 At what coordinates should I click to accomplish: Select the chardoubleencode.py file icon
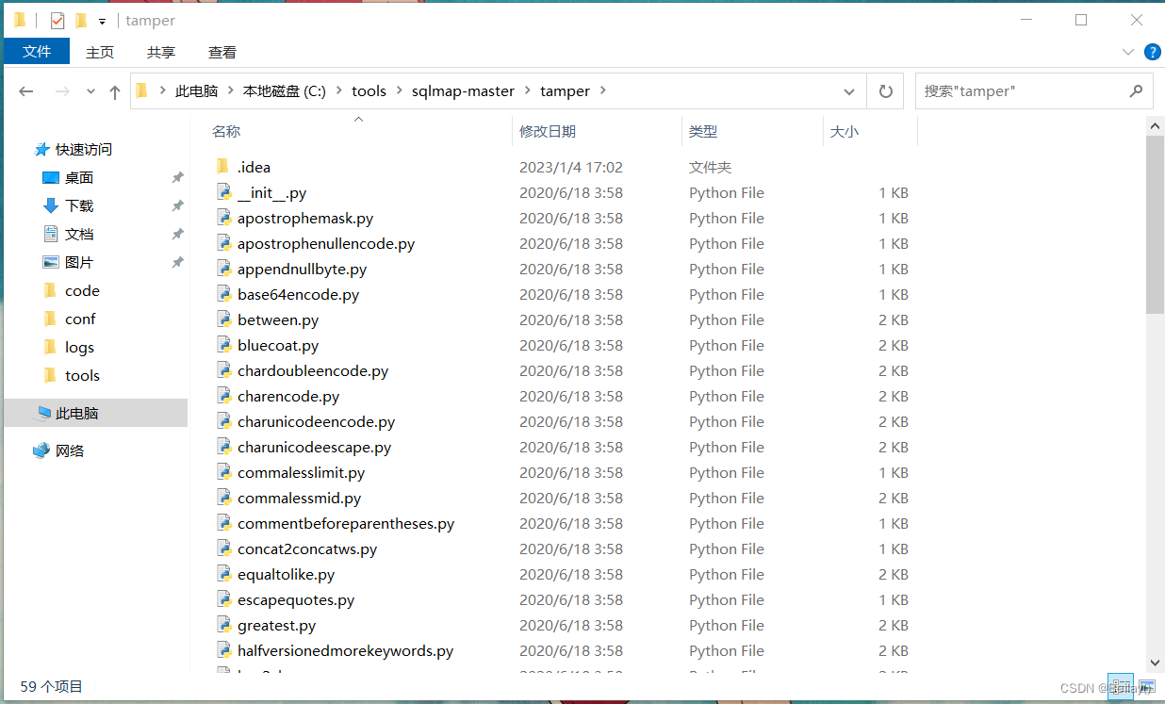click(223, 370)
